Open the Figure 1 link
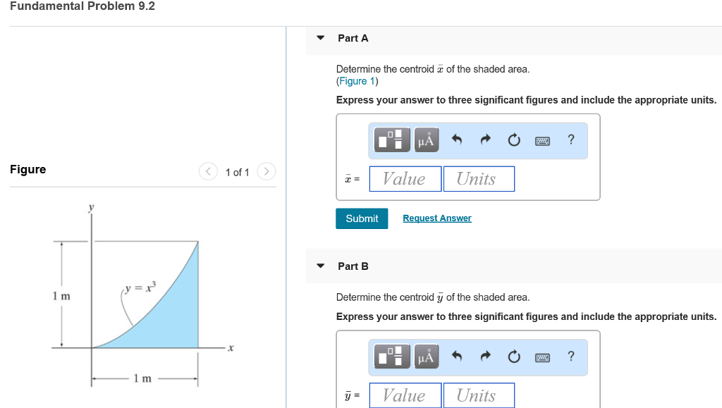The width and height of the screenshot is (722, 408). 356,80
